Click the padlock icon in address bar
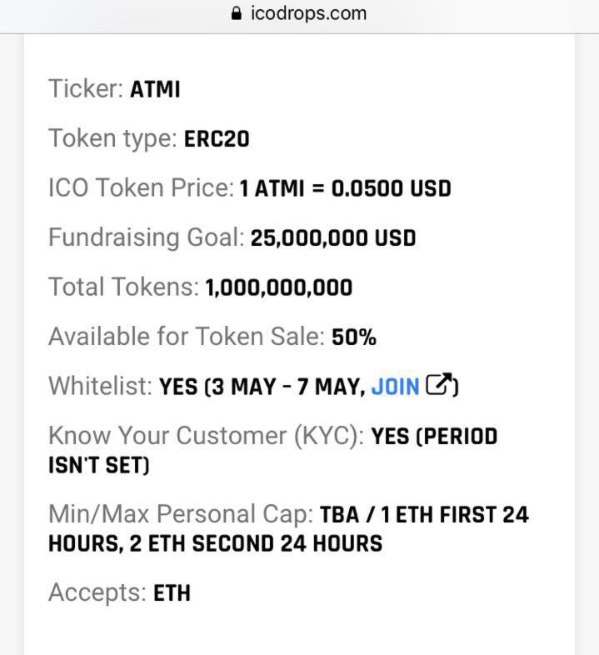Screen dimensions: 599x655 click(x=236, y=13)
